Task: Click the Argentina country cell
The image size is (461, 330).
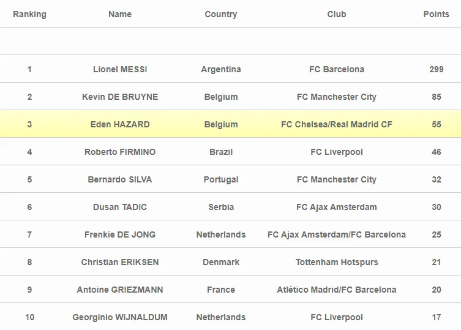Action: tap(220, 69)
